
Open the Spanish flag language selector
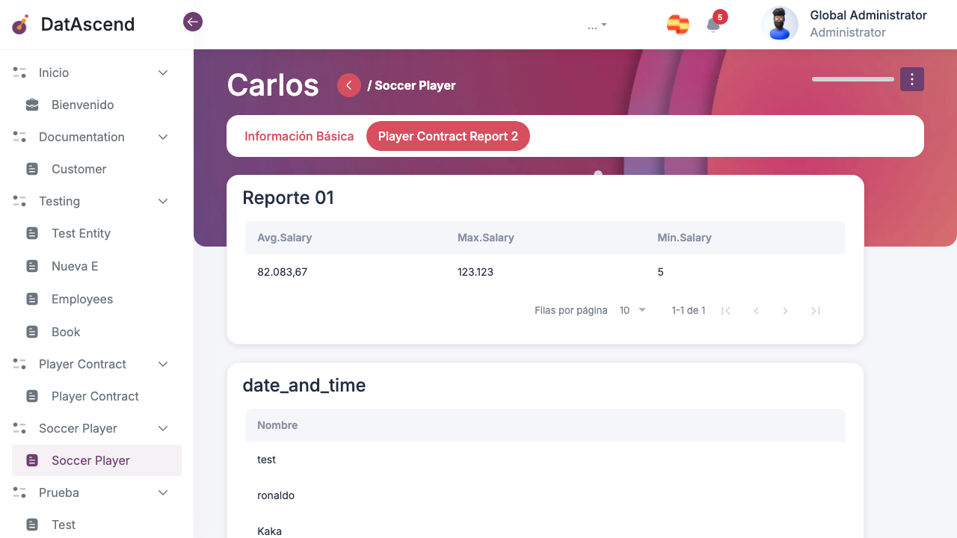[678, 25]
